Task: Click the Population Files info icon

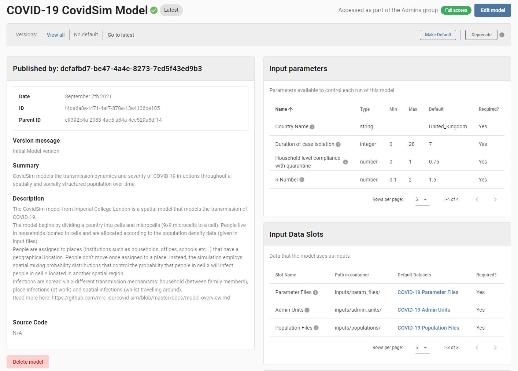Action: tap(316, 328)
